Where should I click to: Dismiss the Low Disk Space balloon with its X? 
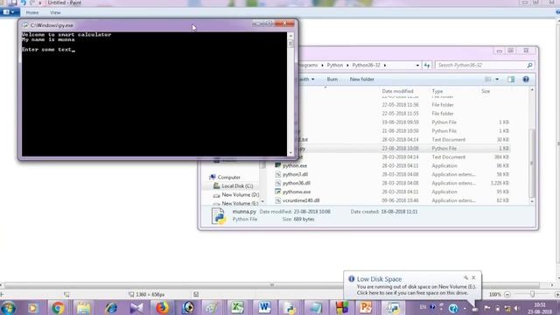click(473, 277)
